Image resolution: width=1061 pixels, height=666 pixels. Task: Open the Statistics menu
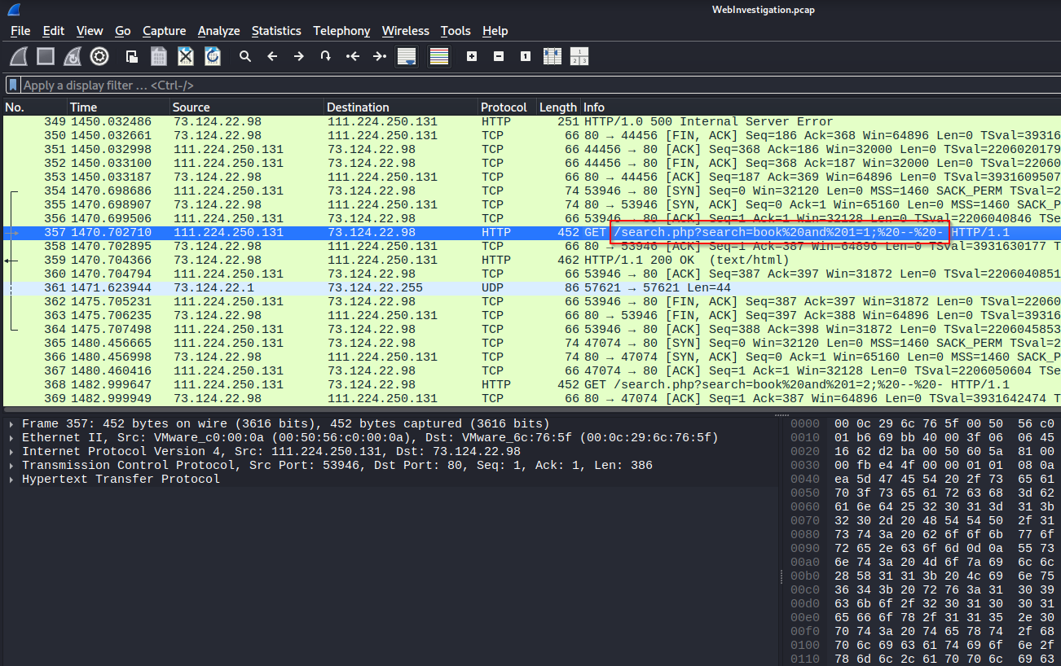coord(275,31)
